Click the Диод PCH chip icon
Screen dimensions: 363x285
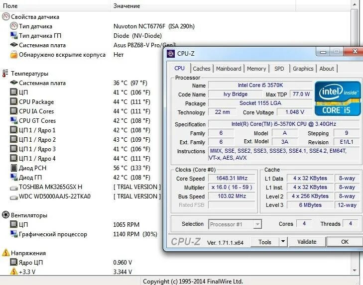pos(14,168)
